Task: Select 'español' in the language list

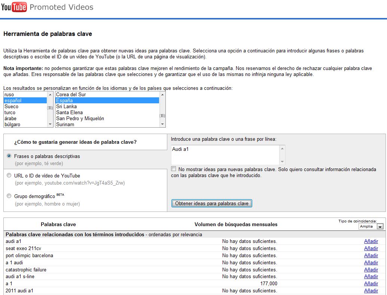Action: coord(25,100)
